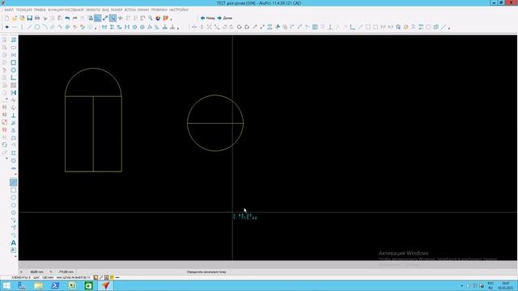Viewport: 518px width, 291px height.
Task: Select the text tool letter A icon
Action: tap(13, 242)
